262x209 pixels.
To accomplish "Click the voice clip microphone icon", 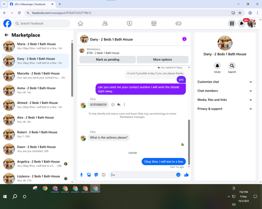I will pyautogui.click(x=81, y=175).
